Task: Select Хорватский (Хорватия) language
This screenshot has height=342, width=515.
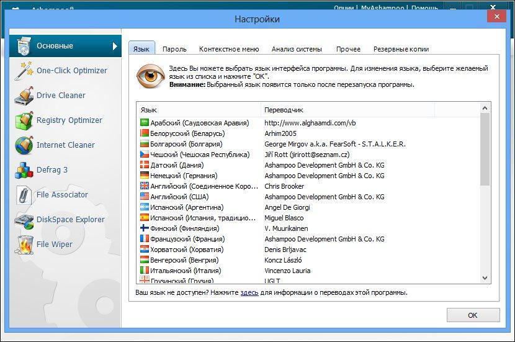Action: (x=187, y=250)
